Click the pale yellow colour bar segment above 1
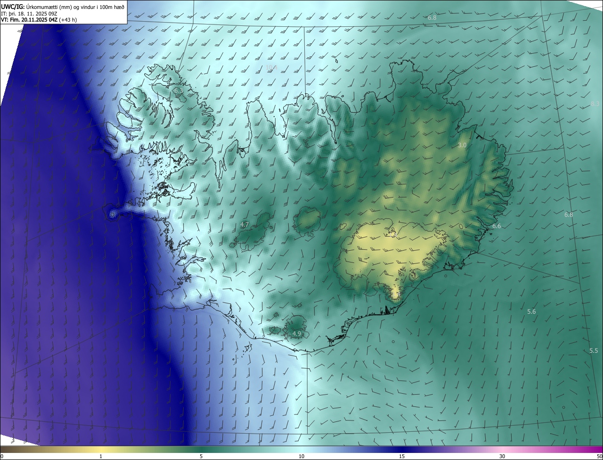 tap(101, 450)
